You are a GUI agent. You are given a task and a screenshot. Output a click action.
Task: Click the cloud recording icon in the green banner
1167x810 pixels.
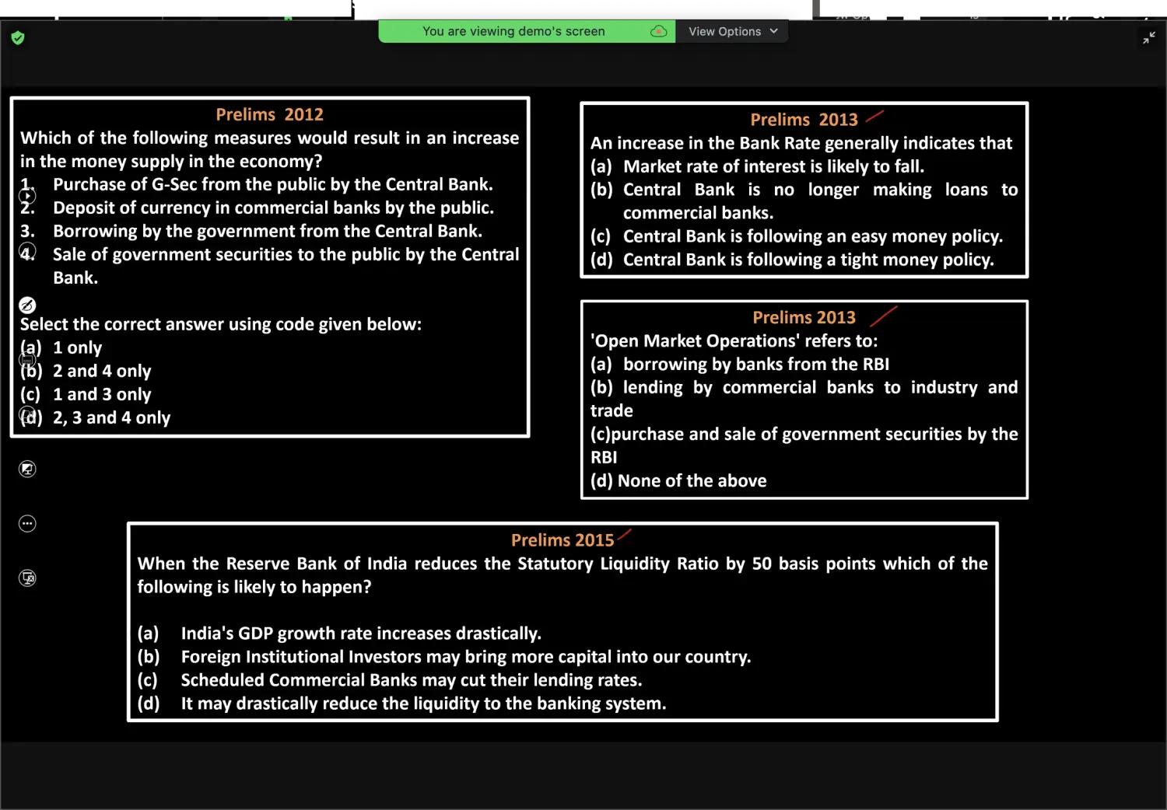click(658, 31)
